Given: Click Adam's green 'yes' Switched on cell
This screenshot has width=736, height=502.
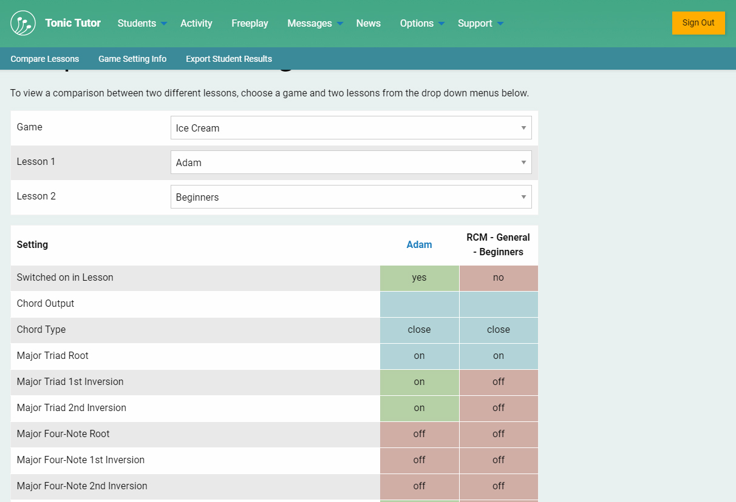Looking at the screenshot, I should (419, 278).
